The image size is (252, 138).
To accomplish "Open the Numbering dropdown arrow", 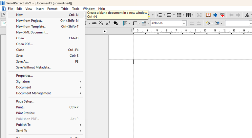I will click(164, 15).
